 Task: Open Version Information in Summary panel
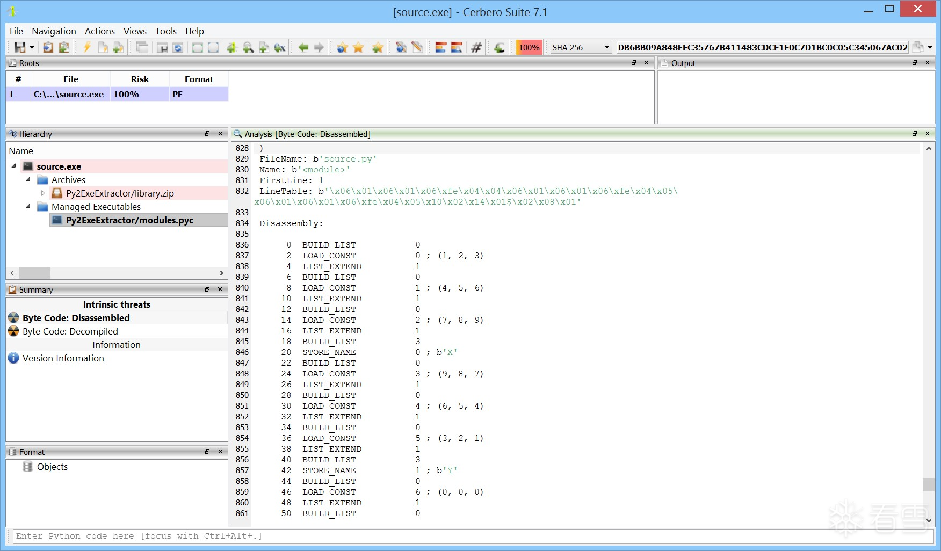tap(63, 358)
